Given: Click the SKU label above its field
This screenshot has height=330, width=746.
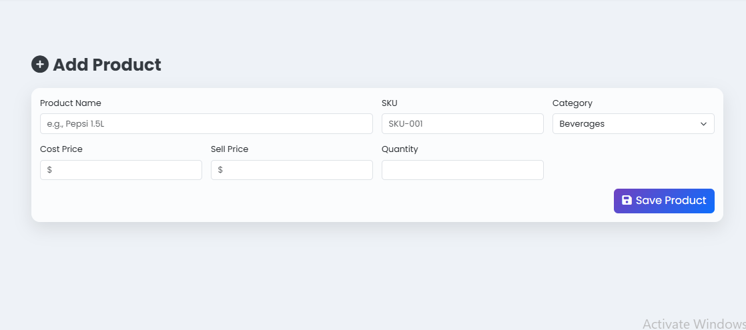Looking at the screenshot, I should tap(390, 103).
